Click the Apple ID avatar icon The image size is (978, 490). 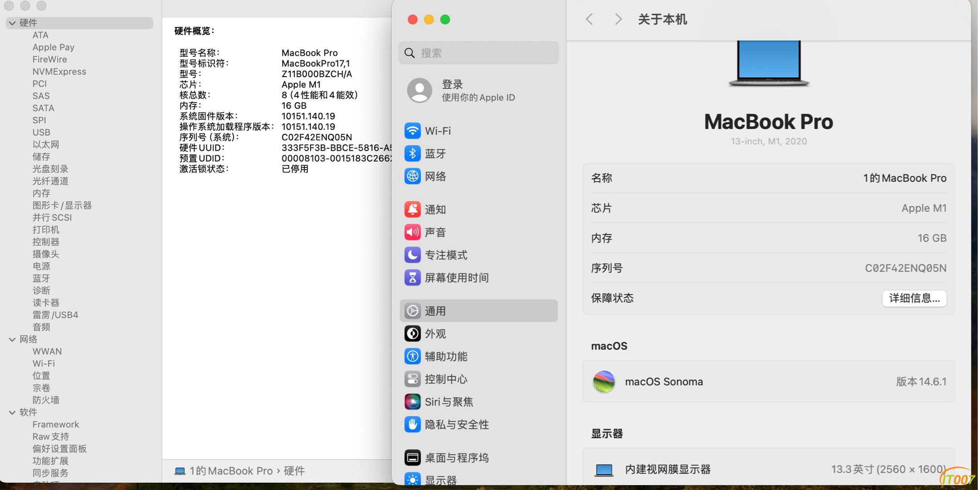point(419,90)
